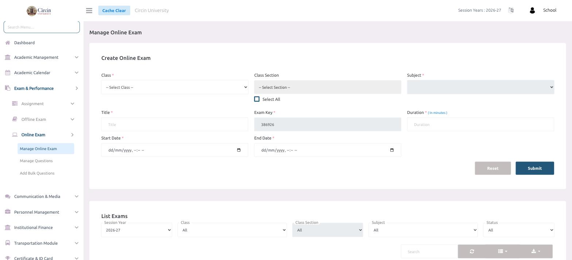Open End Date calendar picker icon

click(x=392, y=150)
